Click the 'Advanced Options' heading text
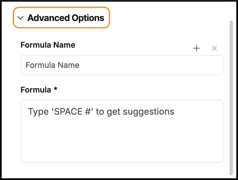Screen dimensions: 238x180 pos(66,18)
